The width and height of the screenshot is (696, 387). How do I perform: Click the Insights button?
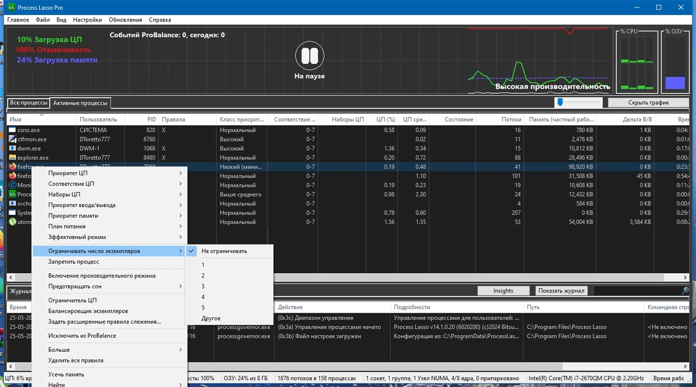click(x=503, y=291)
